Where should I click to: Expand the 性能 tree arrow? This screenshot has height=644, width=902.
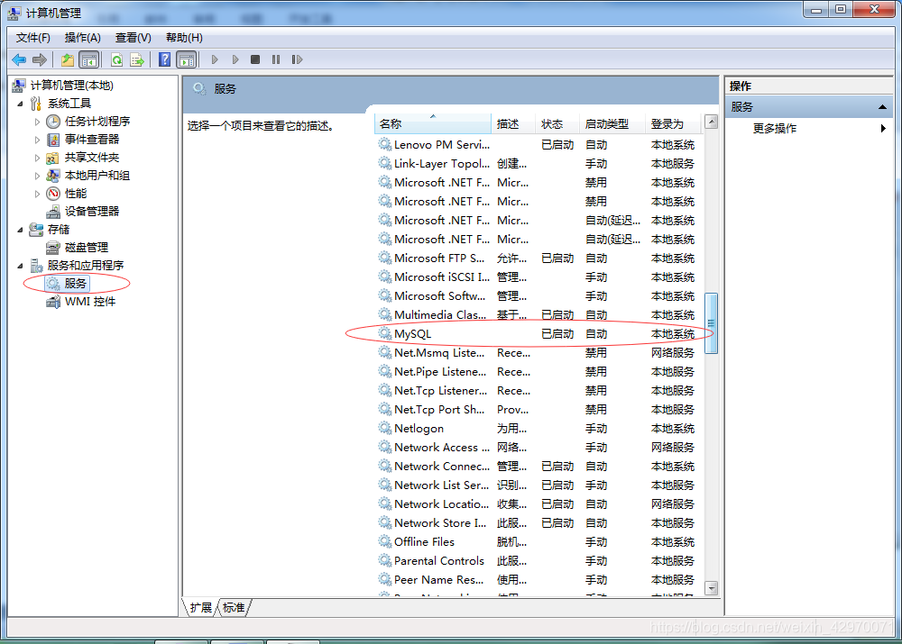(37, 194)
